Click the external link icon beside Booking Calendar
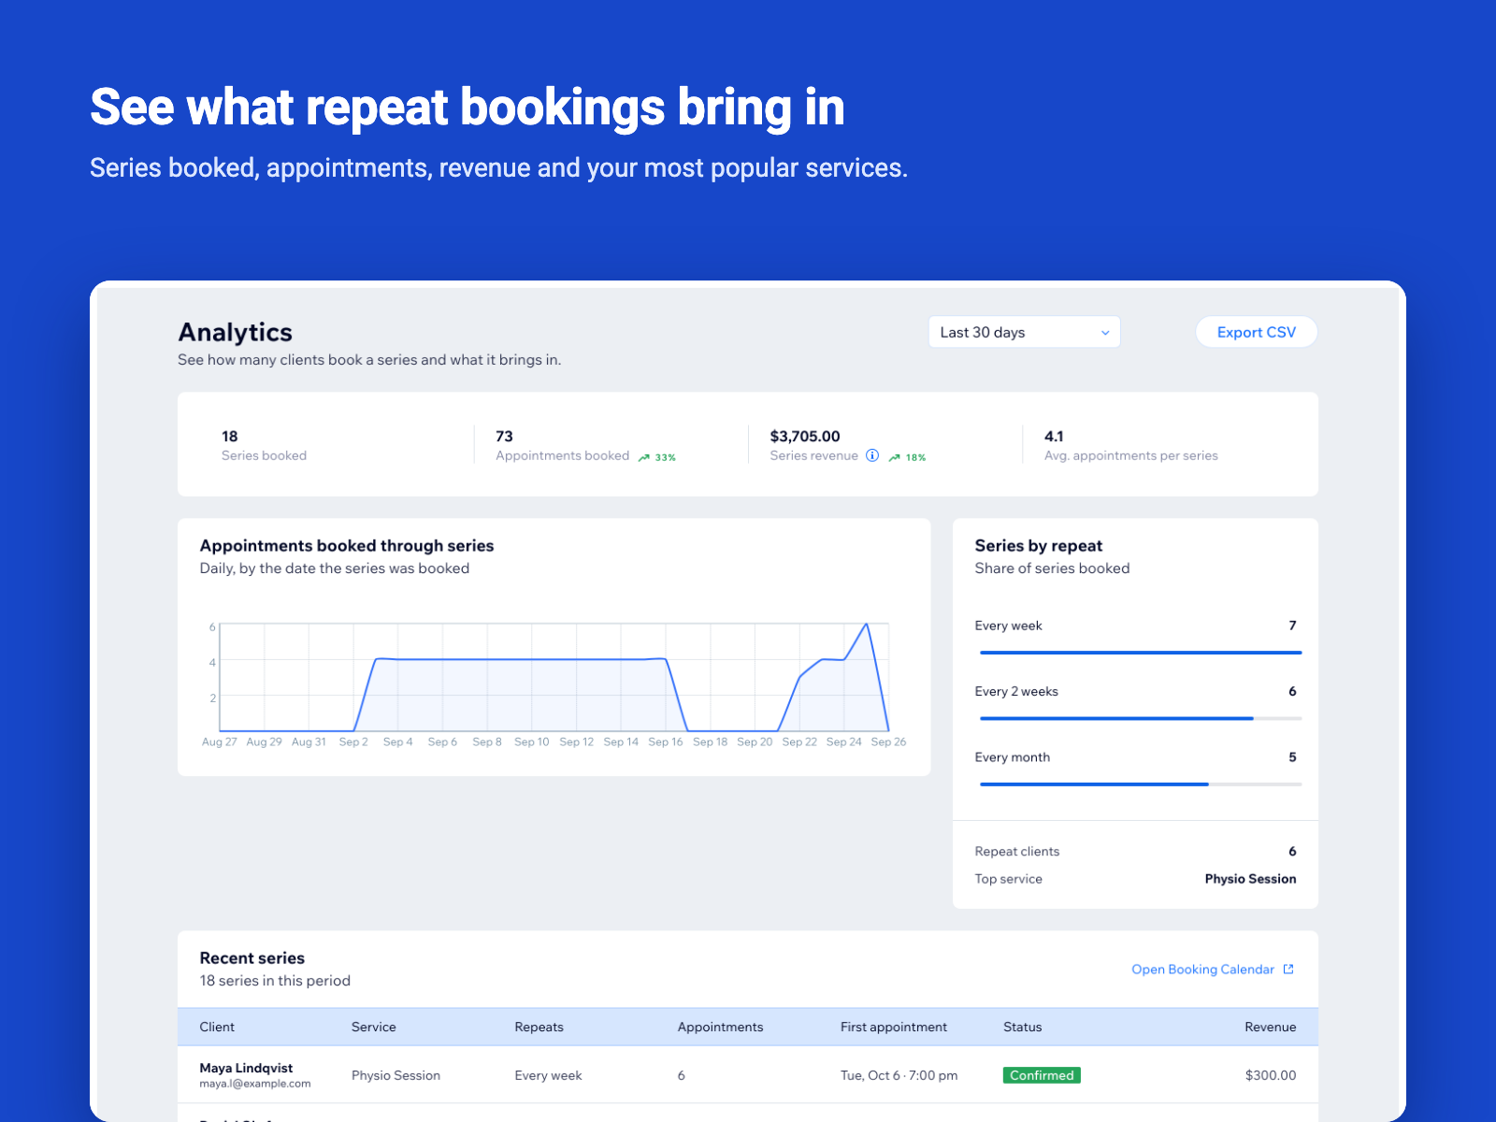The width and height of the screenshot is (1496, 1122). (x=1288, y=970)
